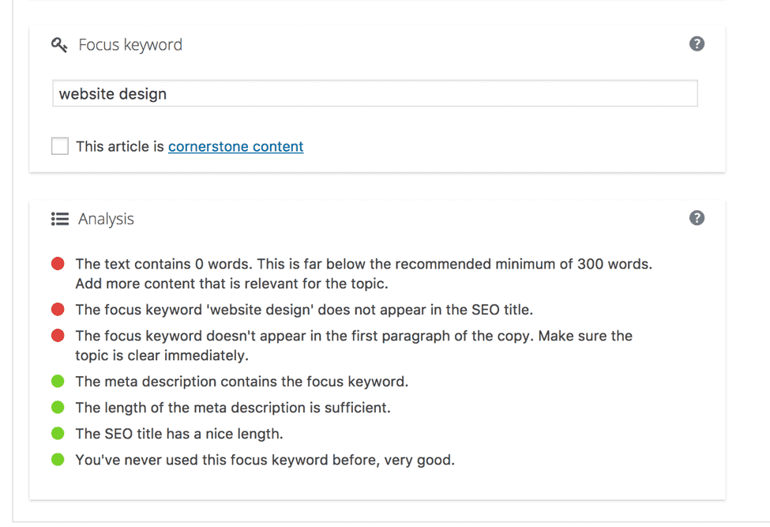
Task: Click the Analysis section help question mark icon
Action: [697, 217]
